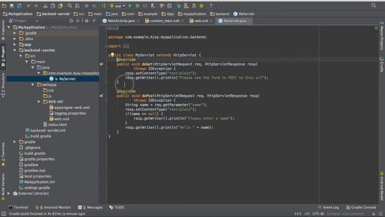Expand the collapsed import block
Image resolution: width=385 pixels, height=217 pixels.
(x=106, y=46)
